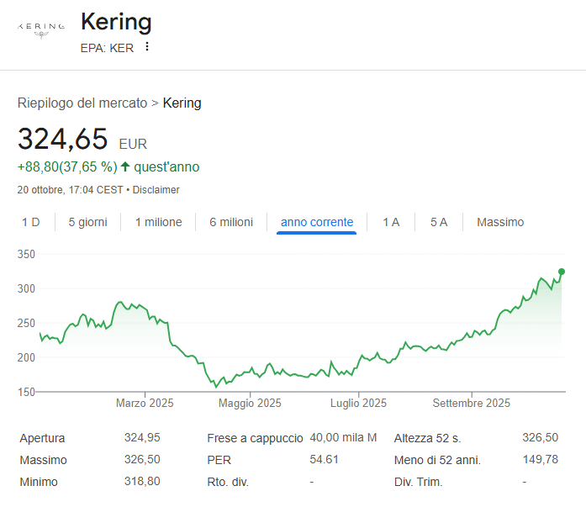
Task: Select the anno corrente tab
Action: (x=317, y=222)
